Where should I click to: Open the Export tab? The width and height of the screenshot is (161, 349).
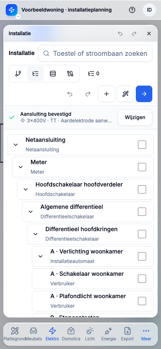coord(128,334)
